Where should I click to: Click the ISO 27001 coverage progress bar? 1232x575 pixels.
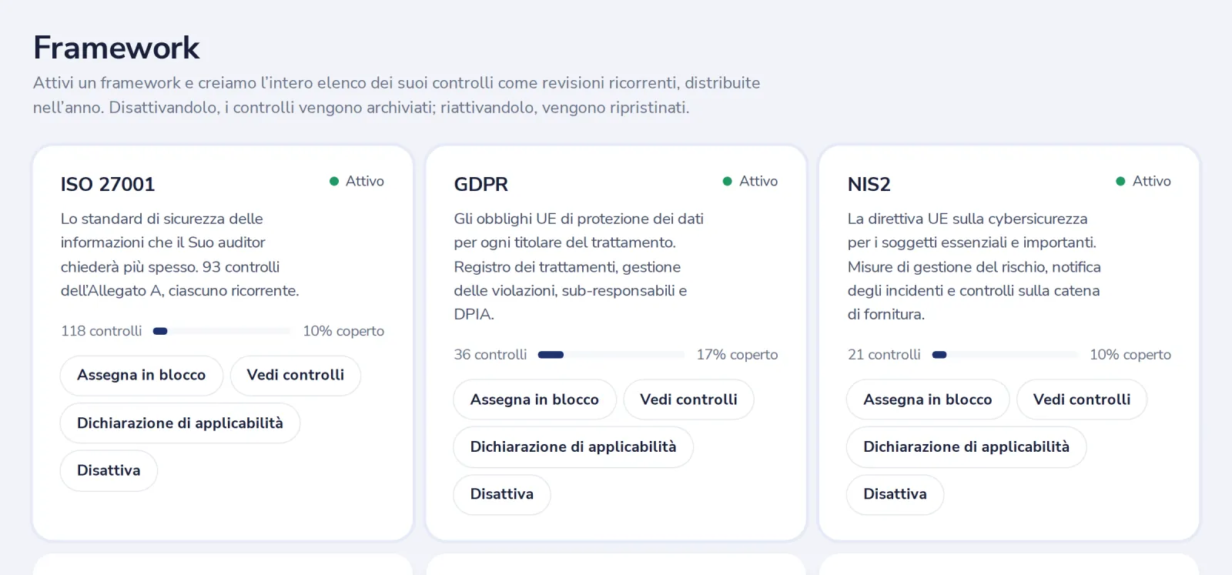(222, 331)
